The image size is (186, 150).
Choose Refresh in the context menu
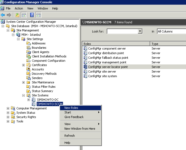tap(80, 136)
